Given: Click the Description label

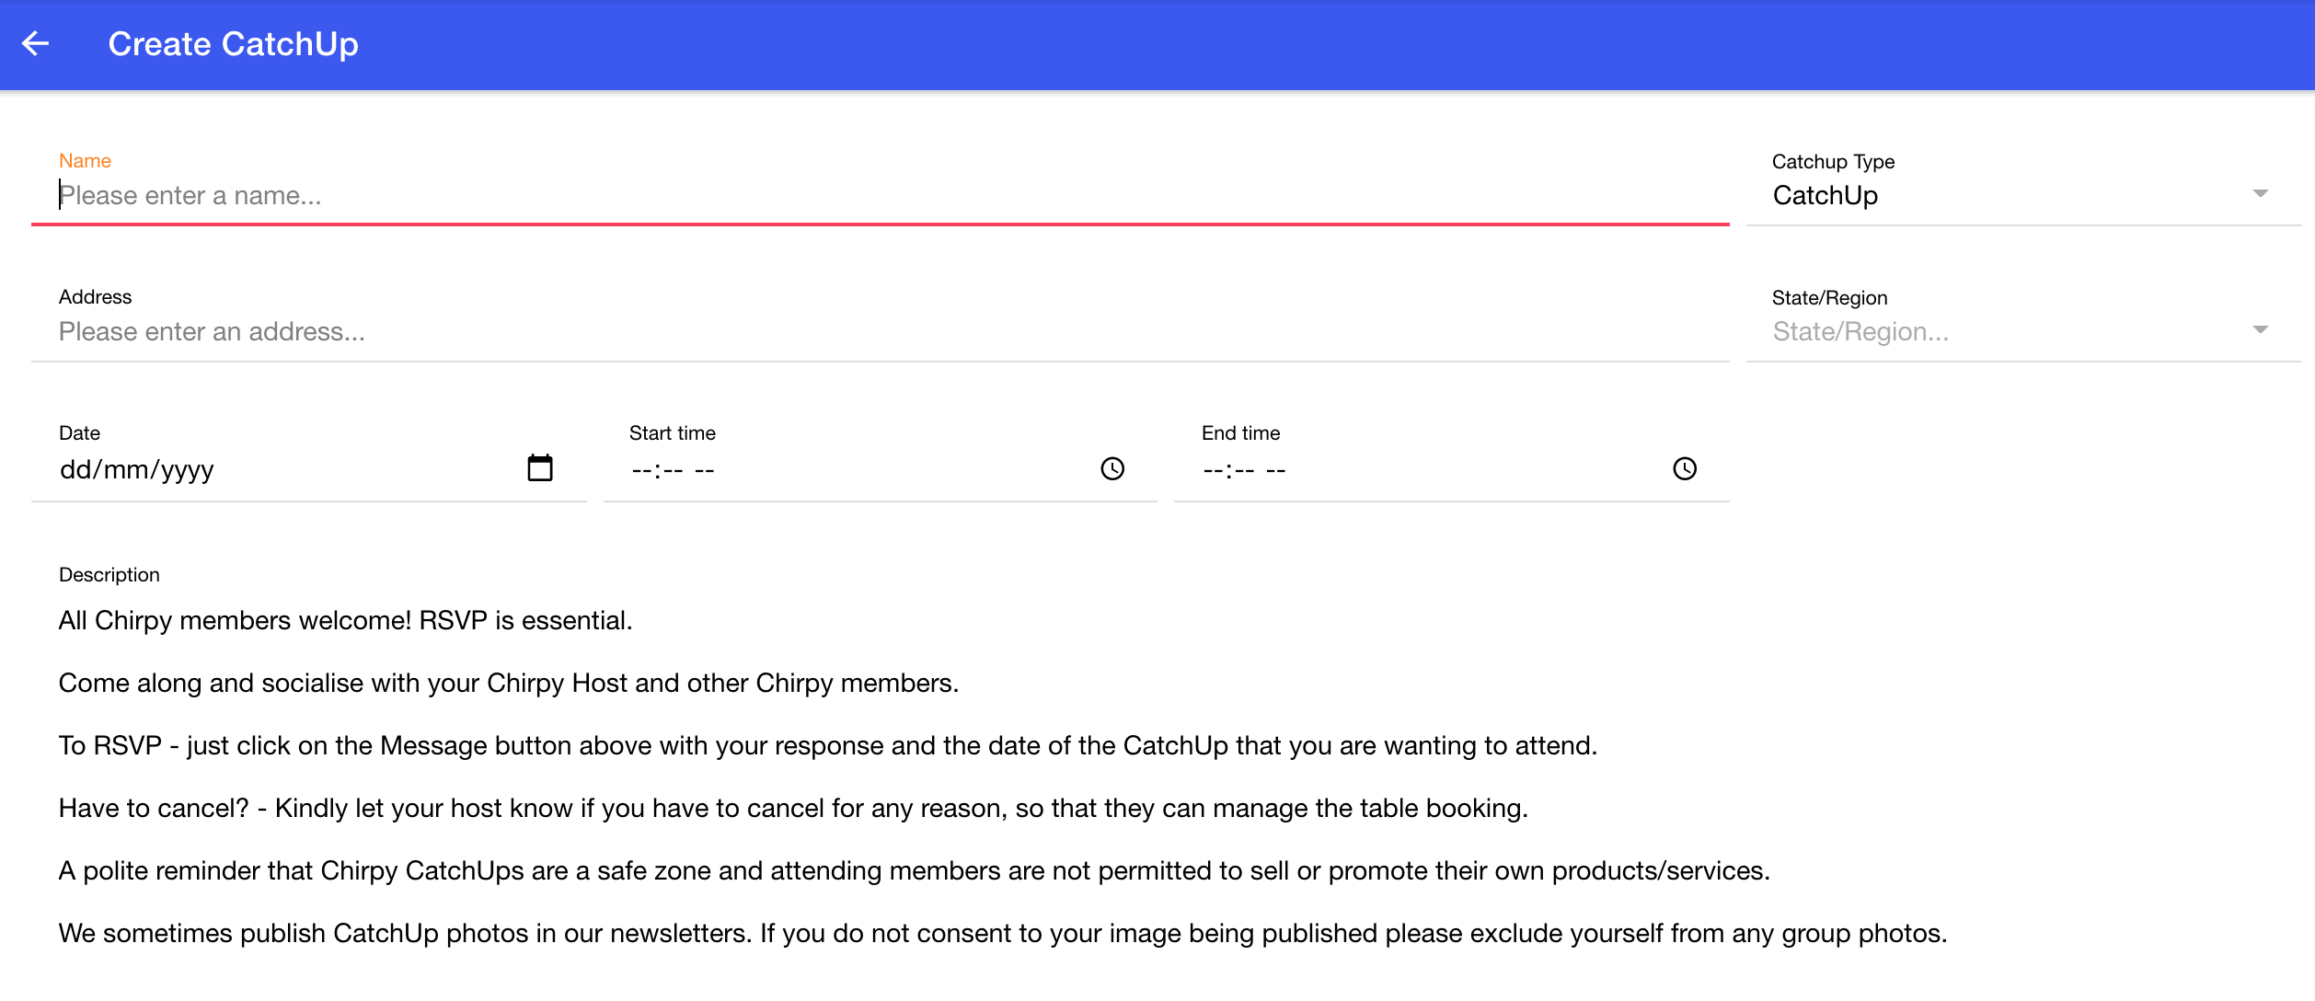Looking at the screenshot, I should pos(109,574).
